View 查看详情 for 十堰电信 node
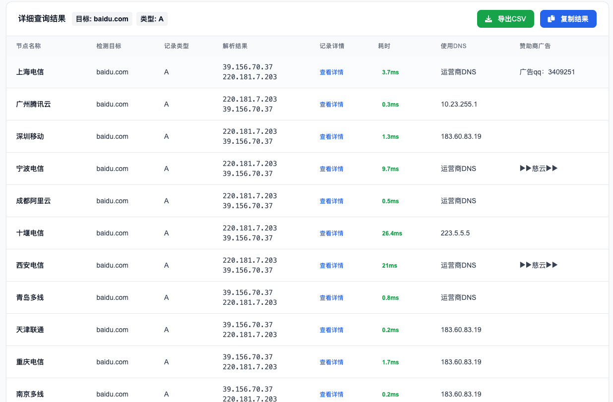This screenshot has height=402, width=613. [x=331, y=233]
